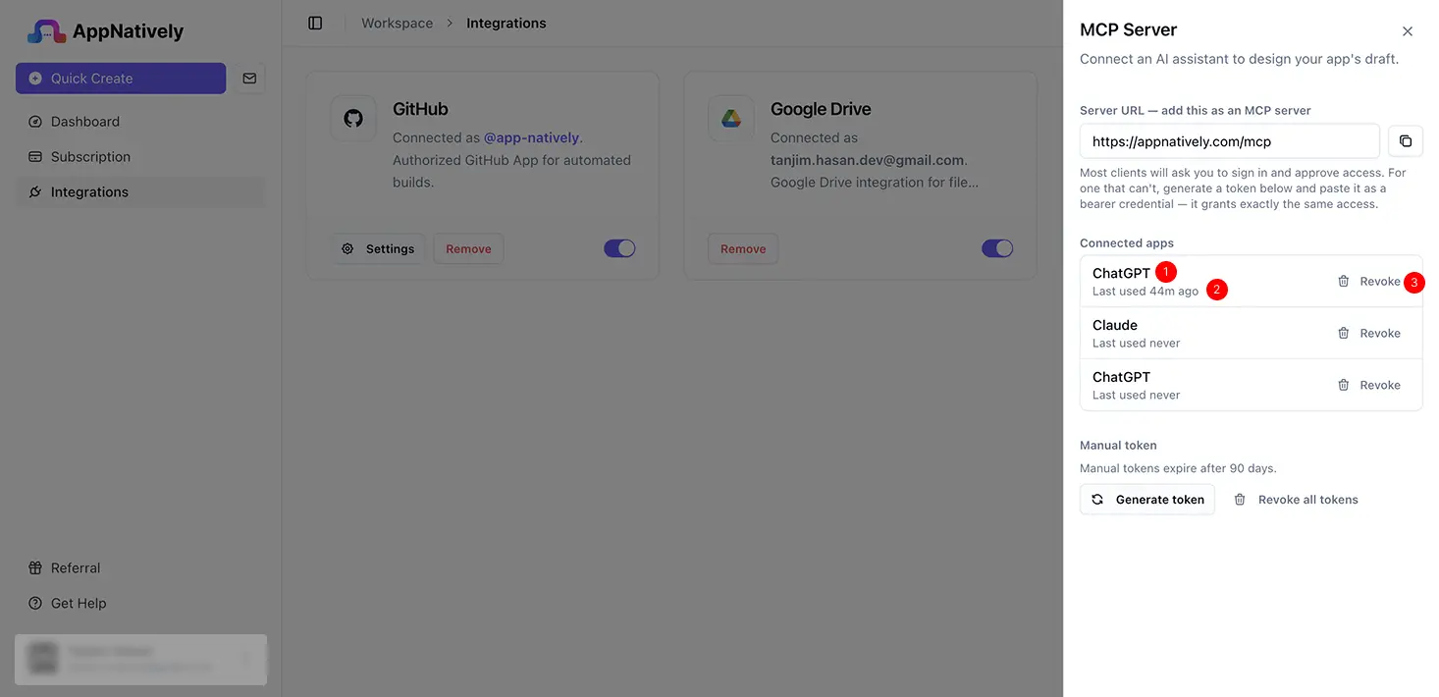
Task: Remove the GitHub integration
Action: (x=468, y=249)
